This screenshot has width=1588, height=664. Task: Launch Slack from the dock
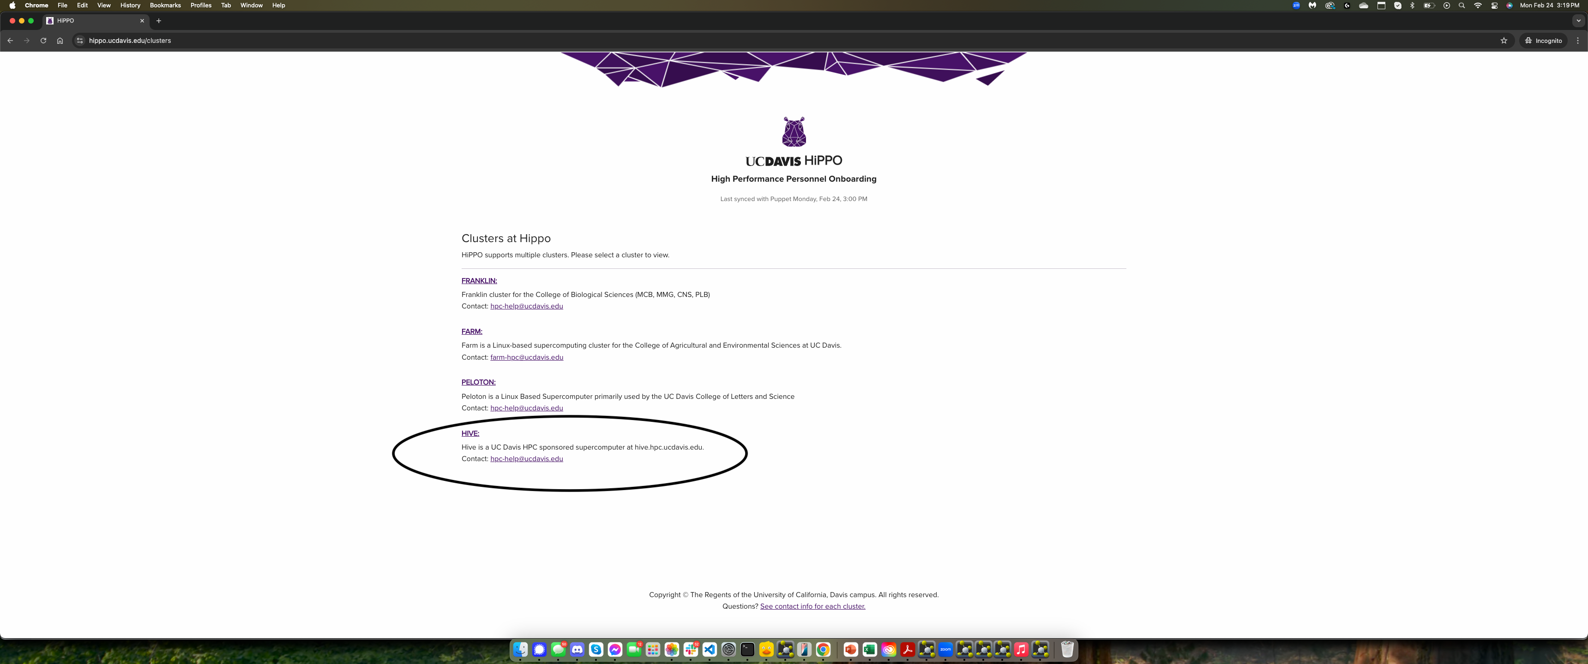(691, 649)
